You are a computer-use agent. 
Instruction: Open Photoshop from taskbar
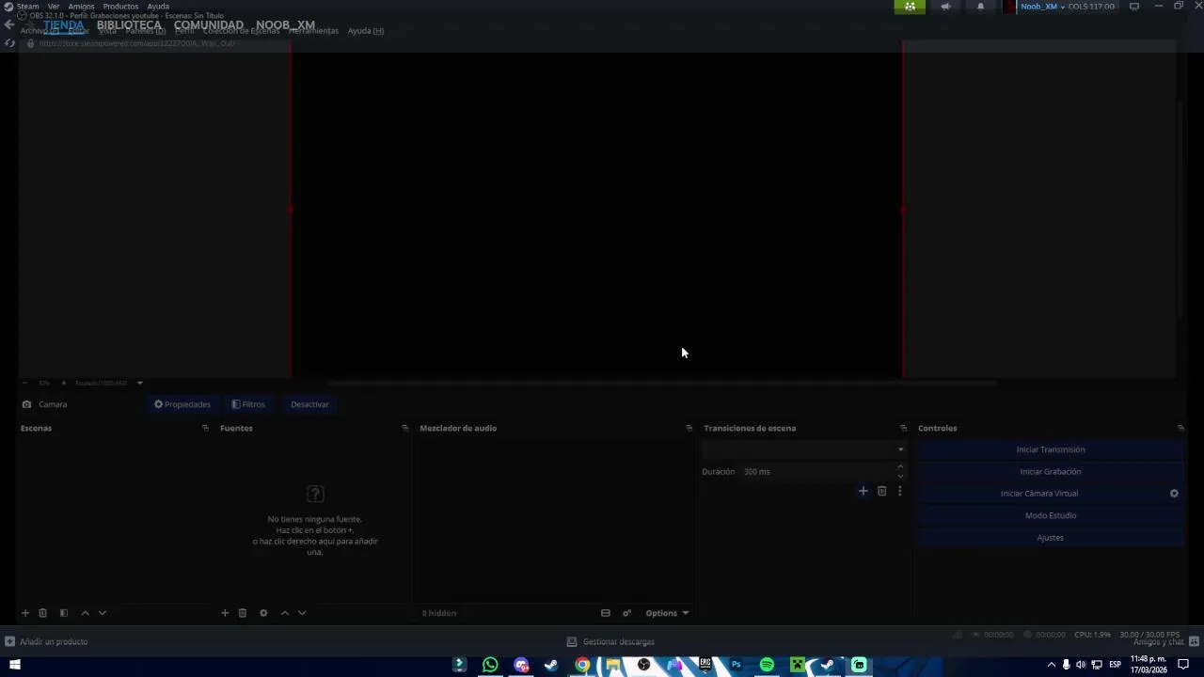click(x=736, y=665)
